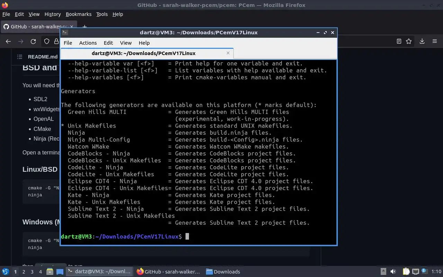Go forward in Firefox

tap(21, 42)
